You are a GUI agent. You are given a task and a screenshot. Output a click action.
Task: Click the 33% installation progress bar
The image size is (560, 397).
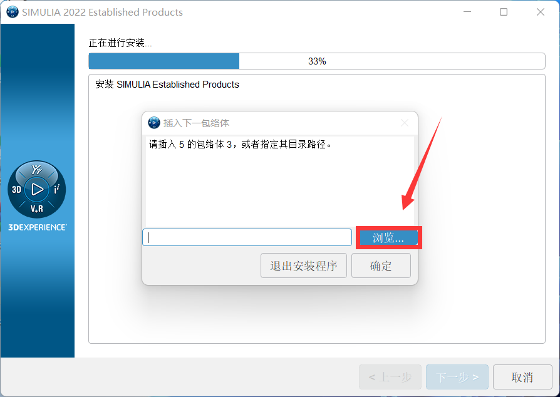[317, 61]
